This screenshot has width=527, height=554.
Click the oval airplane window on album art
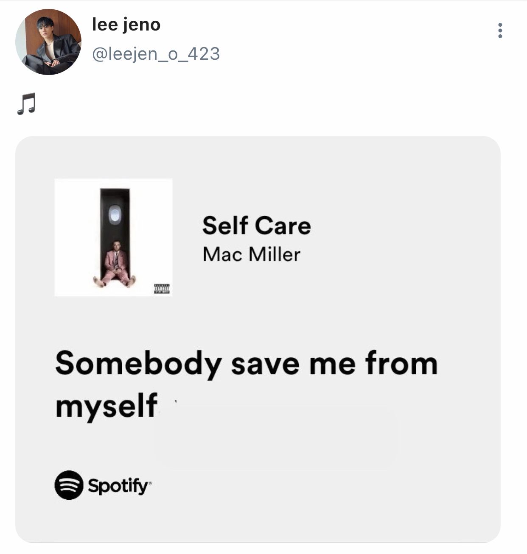click(115, 214)
